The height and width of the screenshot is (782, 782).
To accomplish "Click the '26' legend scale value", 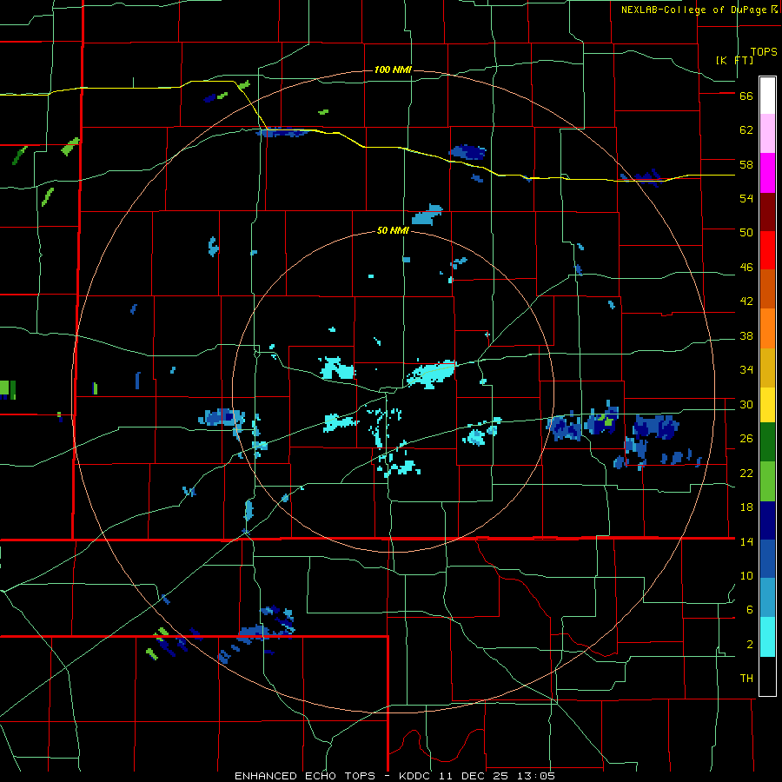I will (x=746, y=439).
